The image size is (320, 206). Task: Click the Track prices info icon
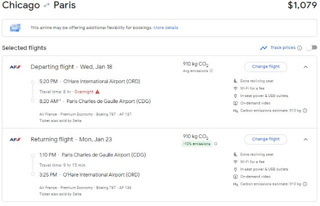coord(299,48)
